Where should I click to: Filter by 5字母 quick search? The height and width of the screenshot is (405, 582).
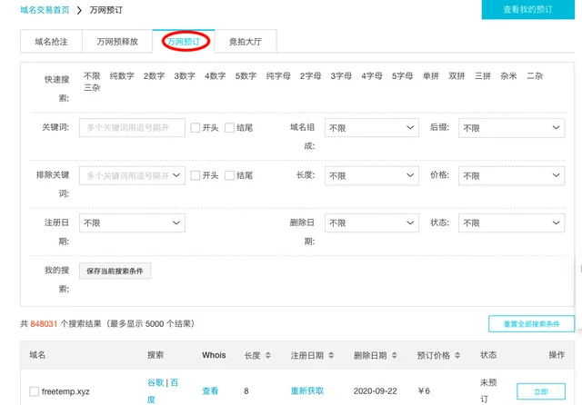[x=402, y=76]
